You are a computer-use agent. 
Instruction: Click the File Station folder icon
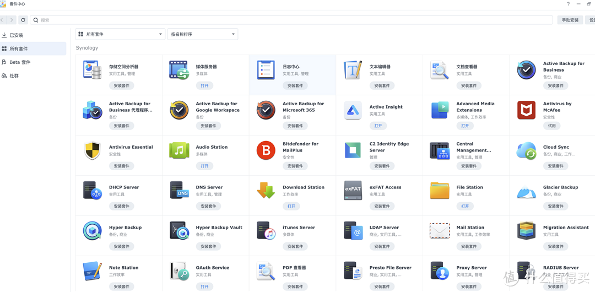(440, 191)
